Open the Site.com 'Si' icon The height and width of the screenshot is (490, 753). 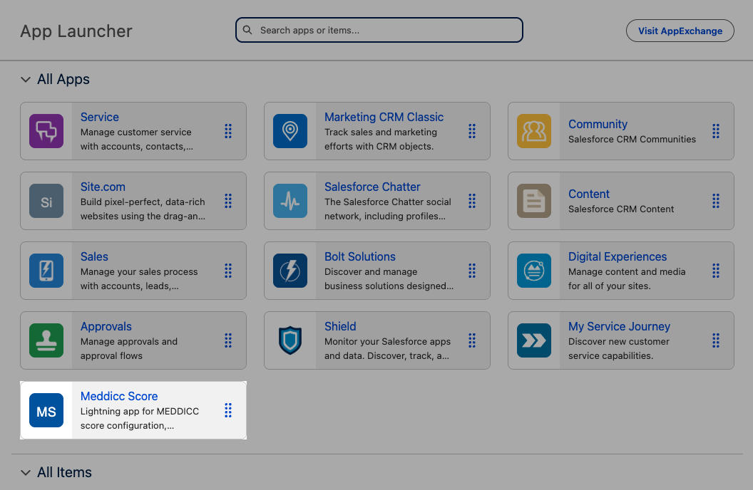(46, 201)
